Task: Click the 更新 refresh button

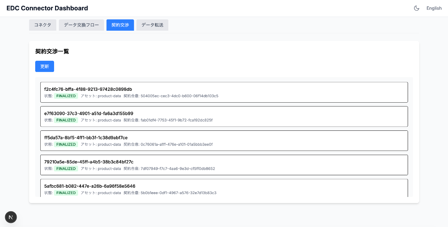Action: click(x=44, y=67)
